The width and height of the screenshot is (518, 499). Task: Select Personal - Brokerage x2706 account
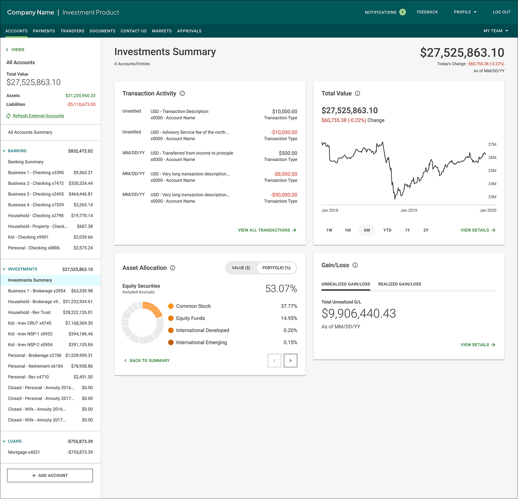tap(51, 356)
